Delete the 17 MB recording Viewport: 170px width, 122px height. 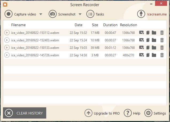coord(162,33)
